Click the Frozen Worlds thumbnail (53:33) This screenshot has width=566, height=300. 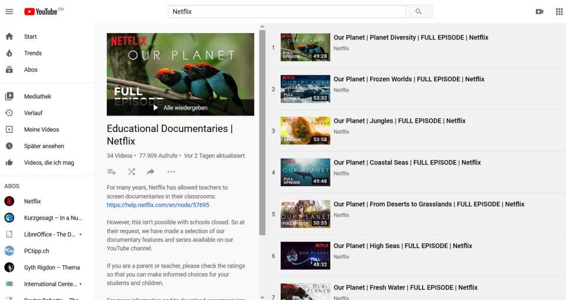(305, 89)
